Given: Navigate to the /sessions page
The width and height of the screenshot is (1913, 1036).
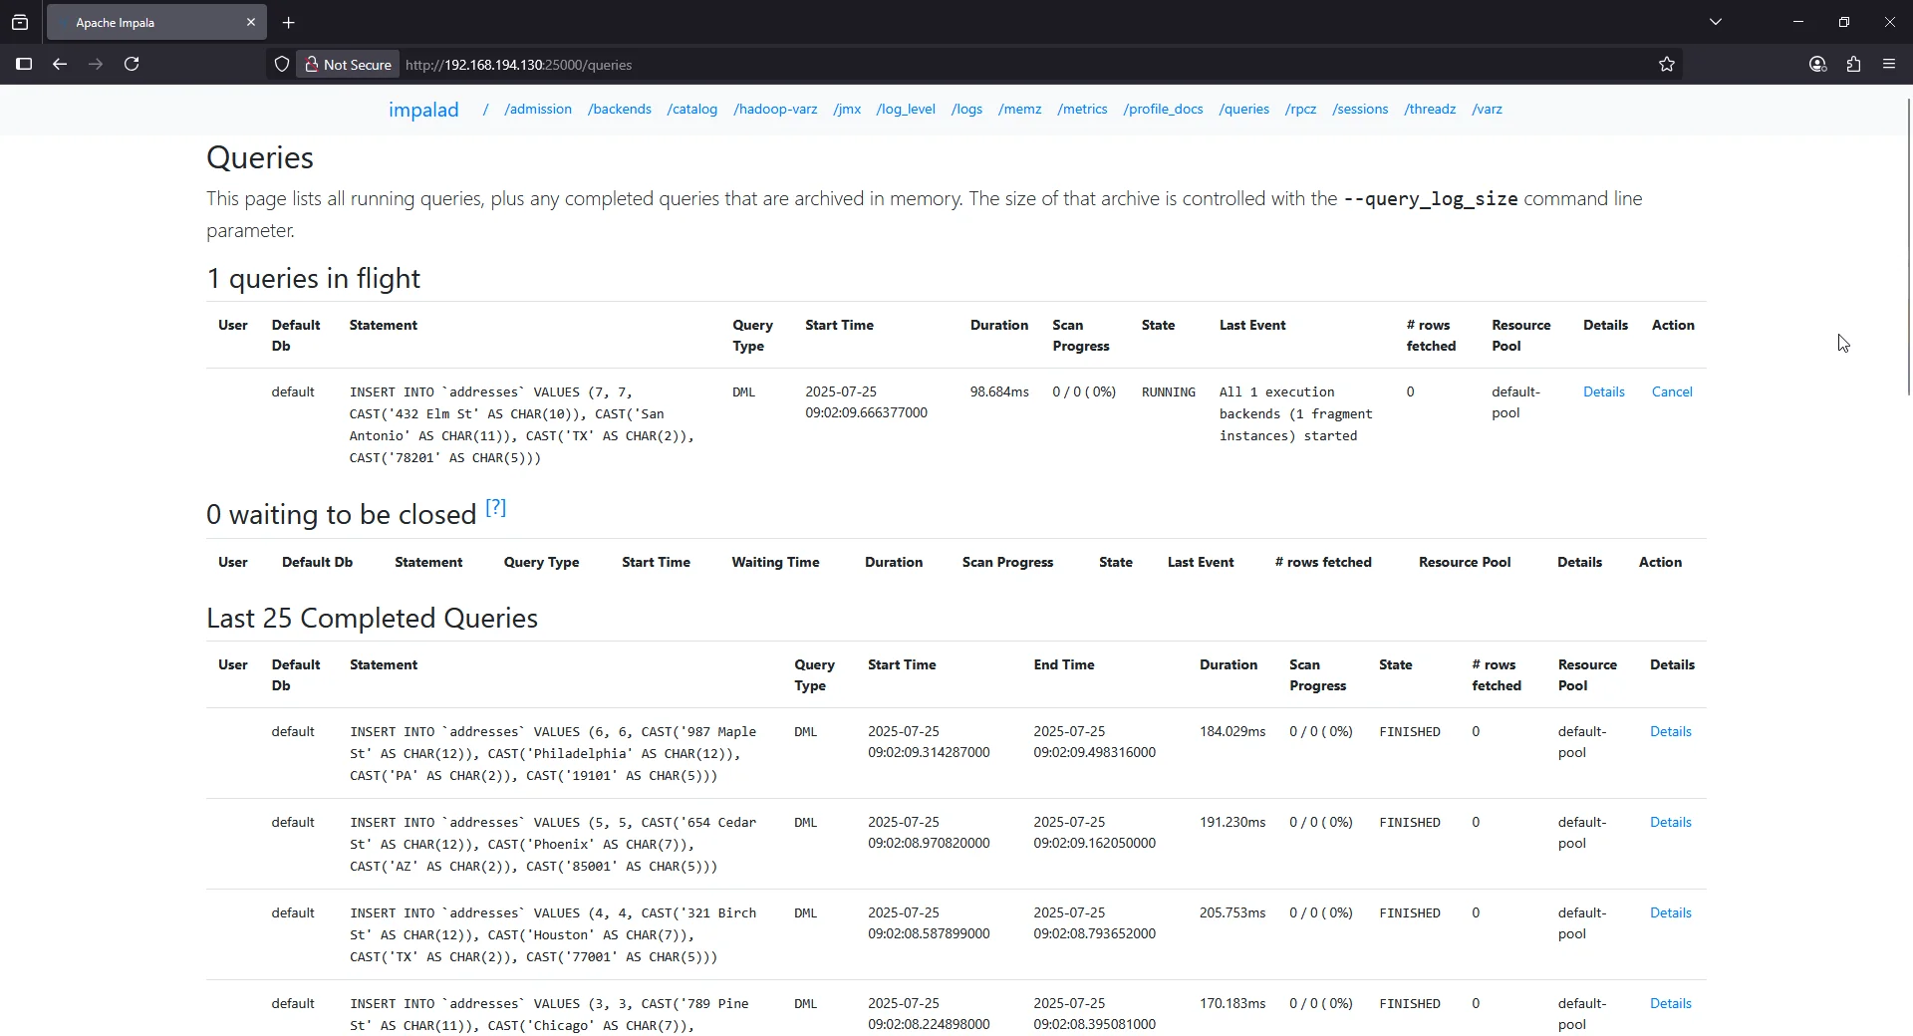Looking at the screenshot, I should tap(1360, 110).
